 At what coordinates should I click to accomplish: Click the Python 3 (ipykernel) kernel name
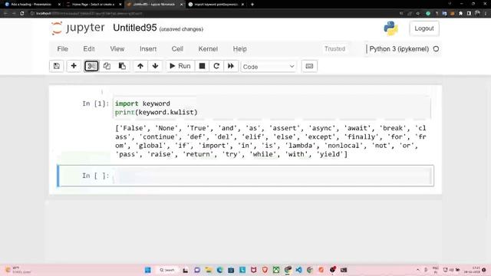399,49
